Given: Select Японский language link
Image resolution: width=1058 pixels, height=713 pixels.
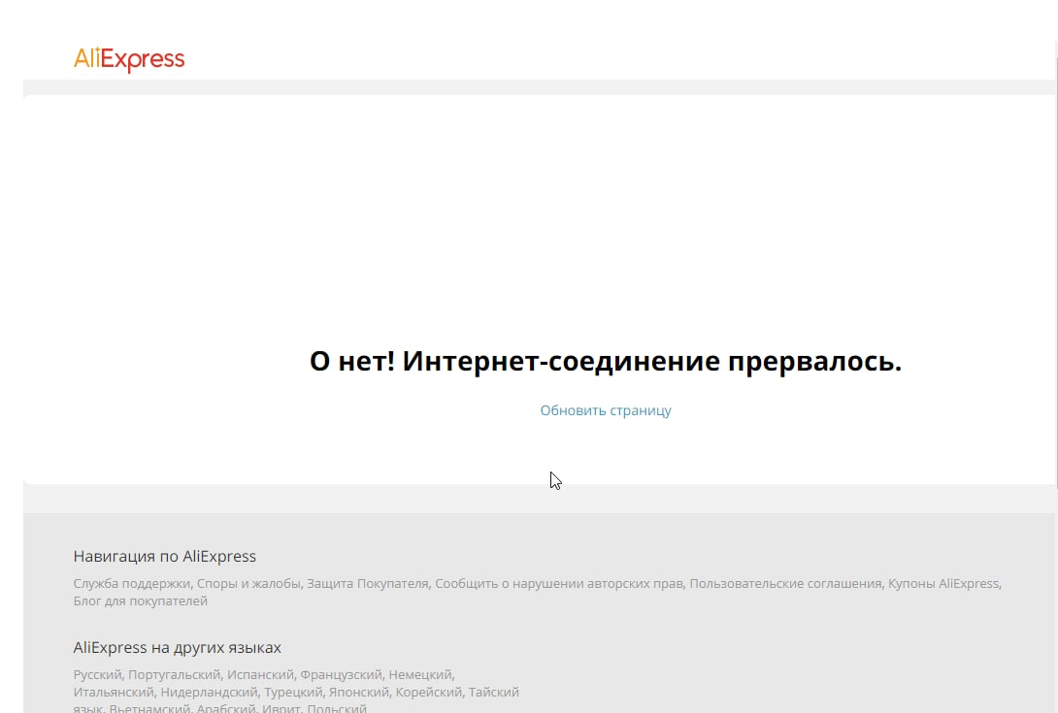Looking at the screenshot, I should [358, 692].
